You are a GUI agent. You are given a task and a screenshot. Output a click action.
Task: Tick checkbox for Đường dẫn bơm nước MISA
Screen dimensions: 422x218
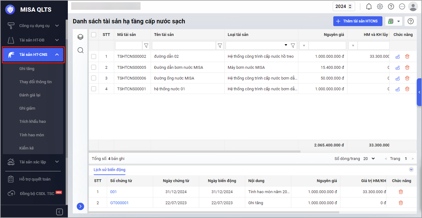tap(94, 67)
